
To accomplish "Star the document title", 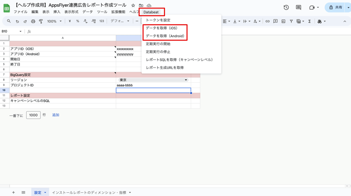I will [133, 5].
